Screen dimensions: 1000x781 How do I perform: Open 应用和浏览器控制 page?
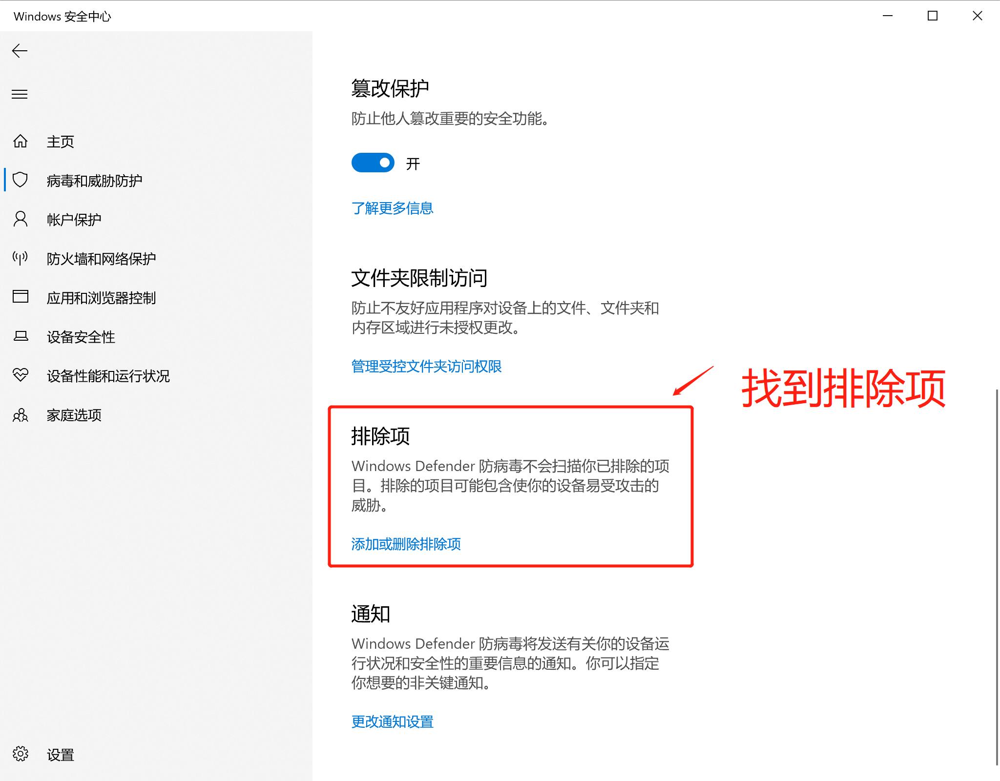point(101,298)
